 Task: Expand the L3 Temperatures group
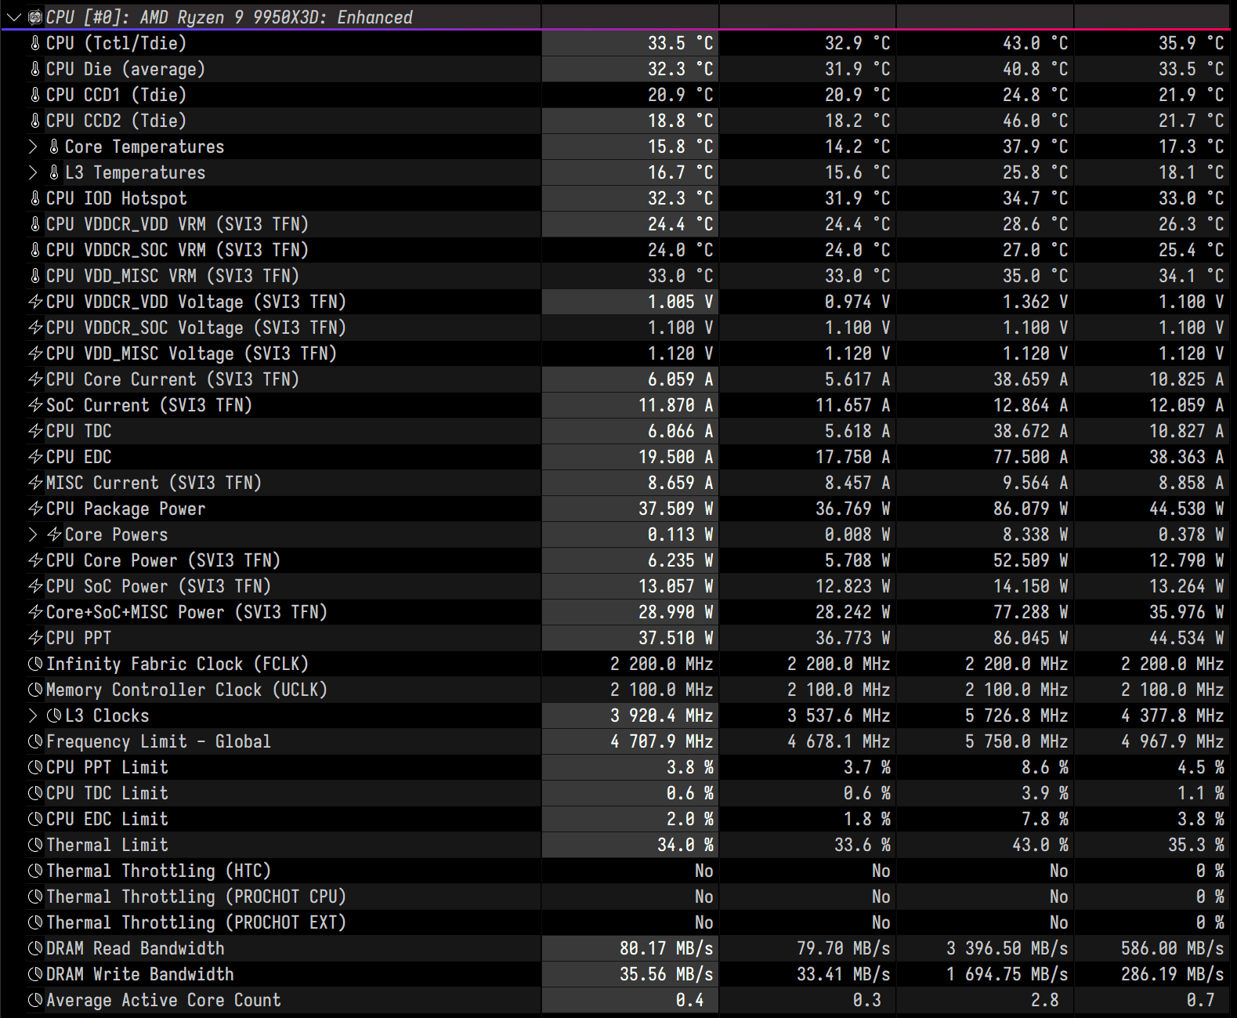pyautogui.click(x=32, y=172)
